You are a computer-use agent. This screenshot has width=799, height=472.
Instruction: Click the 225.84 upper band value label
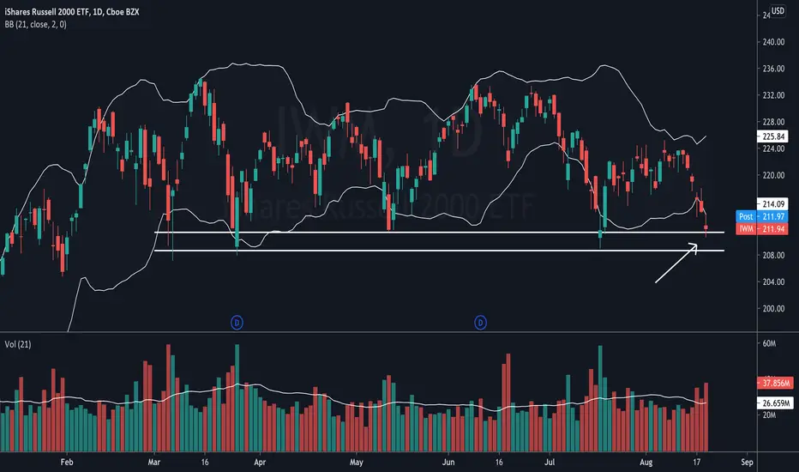pos(772,136)
